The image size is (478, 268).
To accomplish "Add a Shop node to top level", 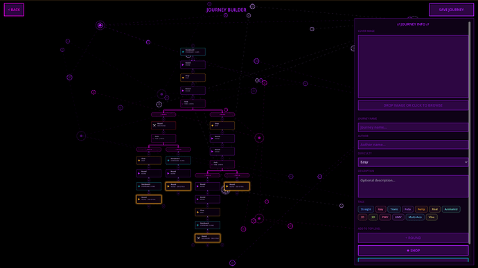I will pos(413,250).
